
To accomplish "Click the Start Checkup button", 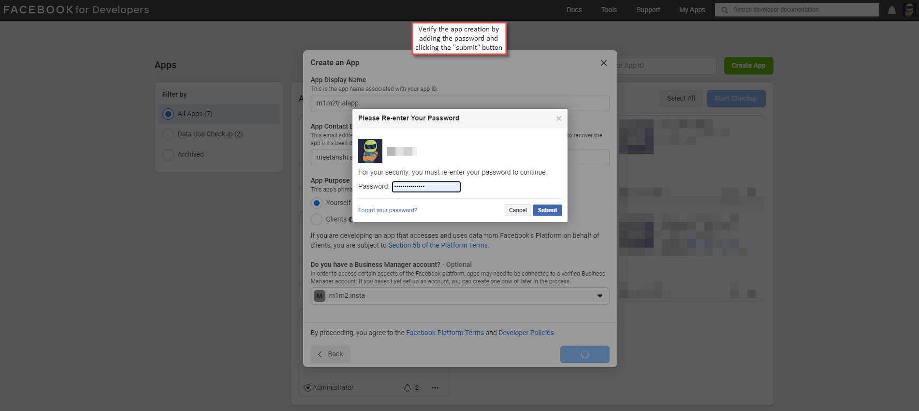I will (736, 99).
